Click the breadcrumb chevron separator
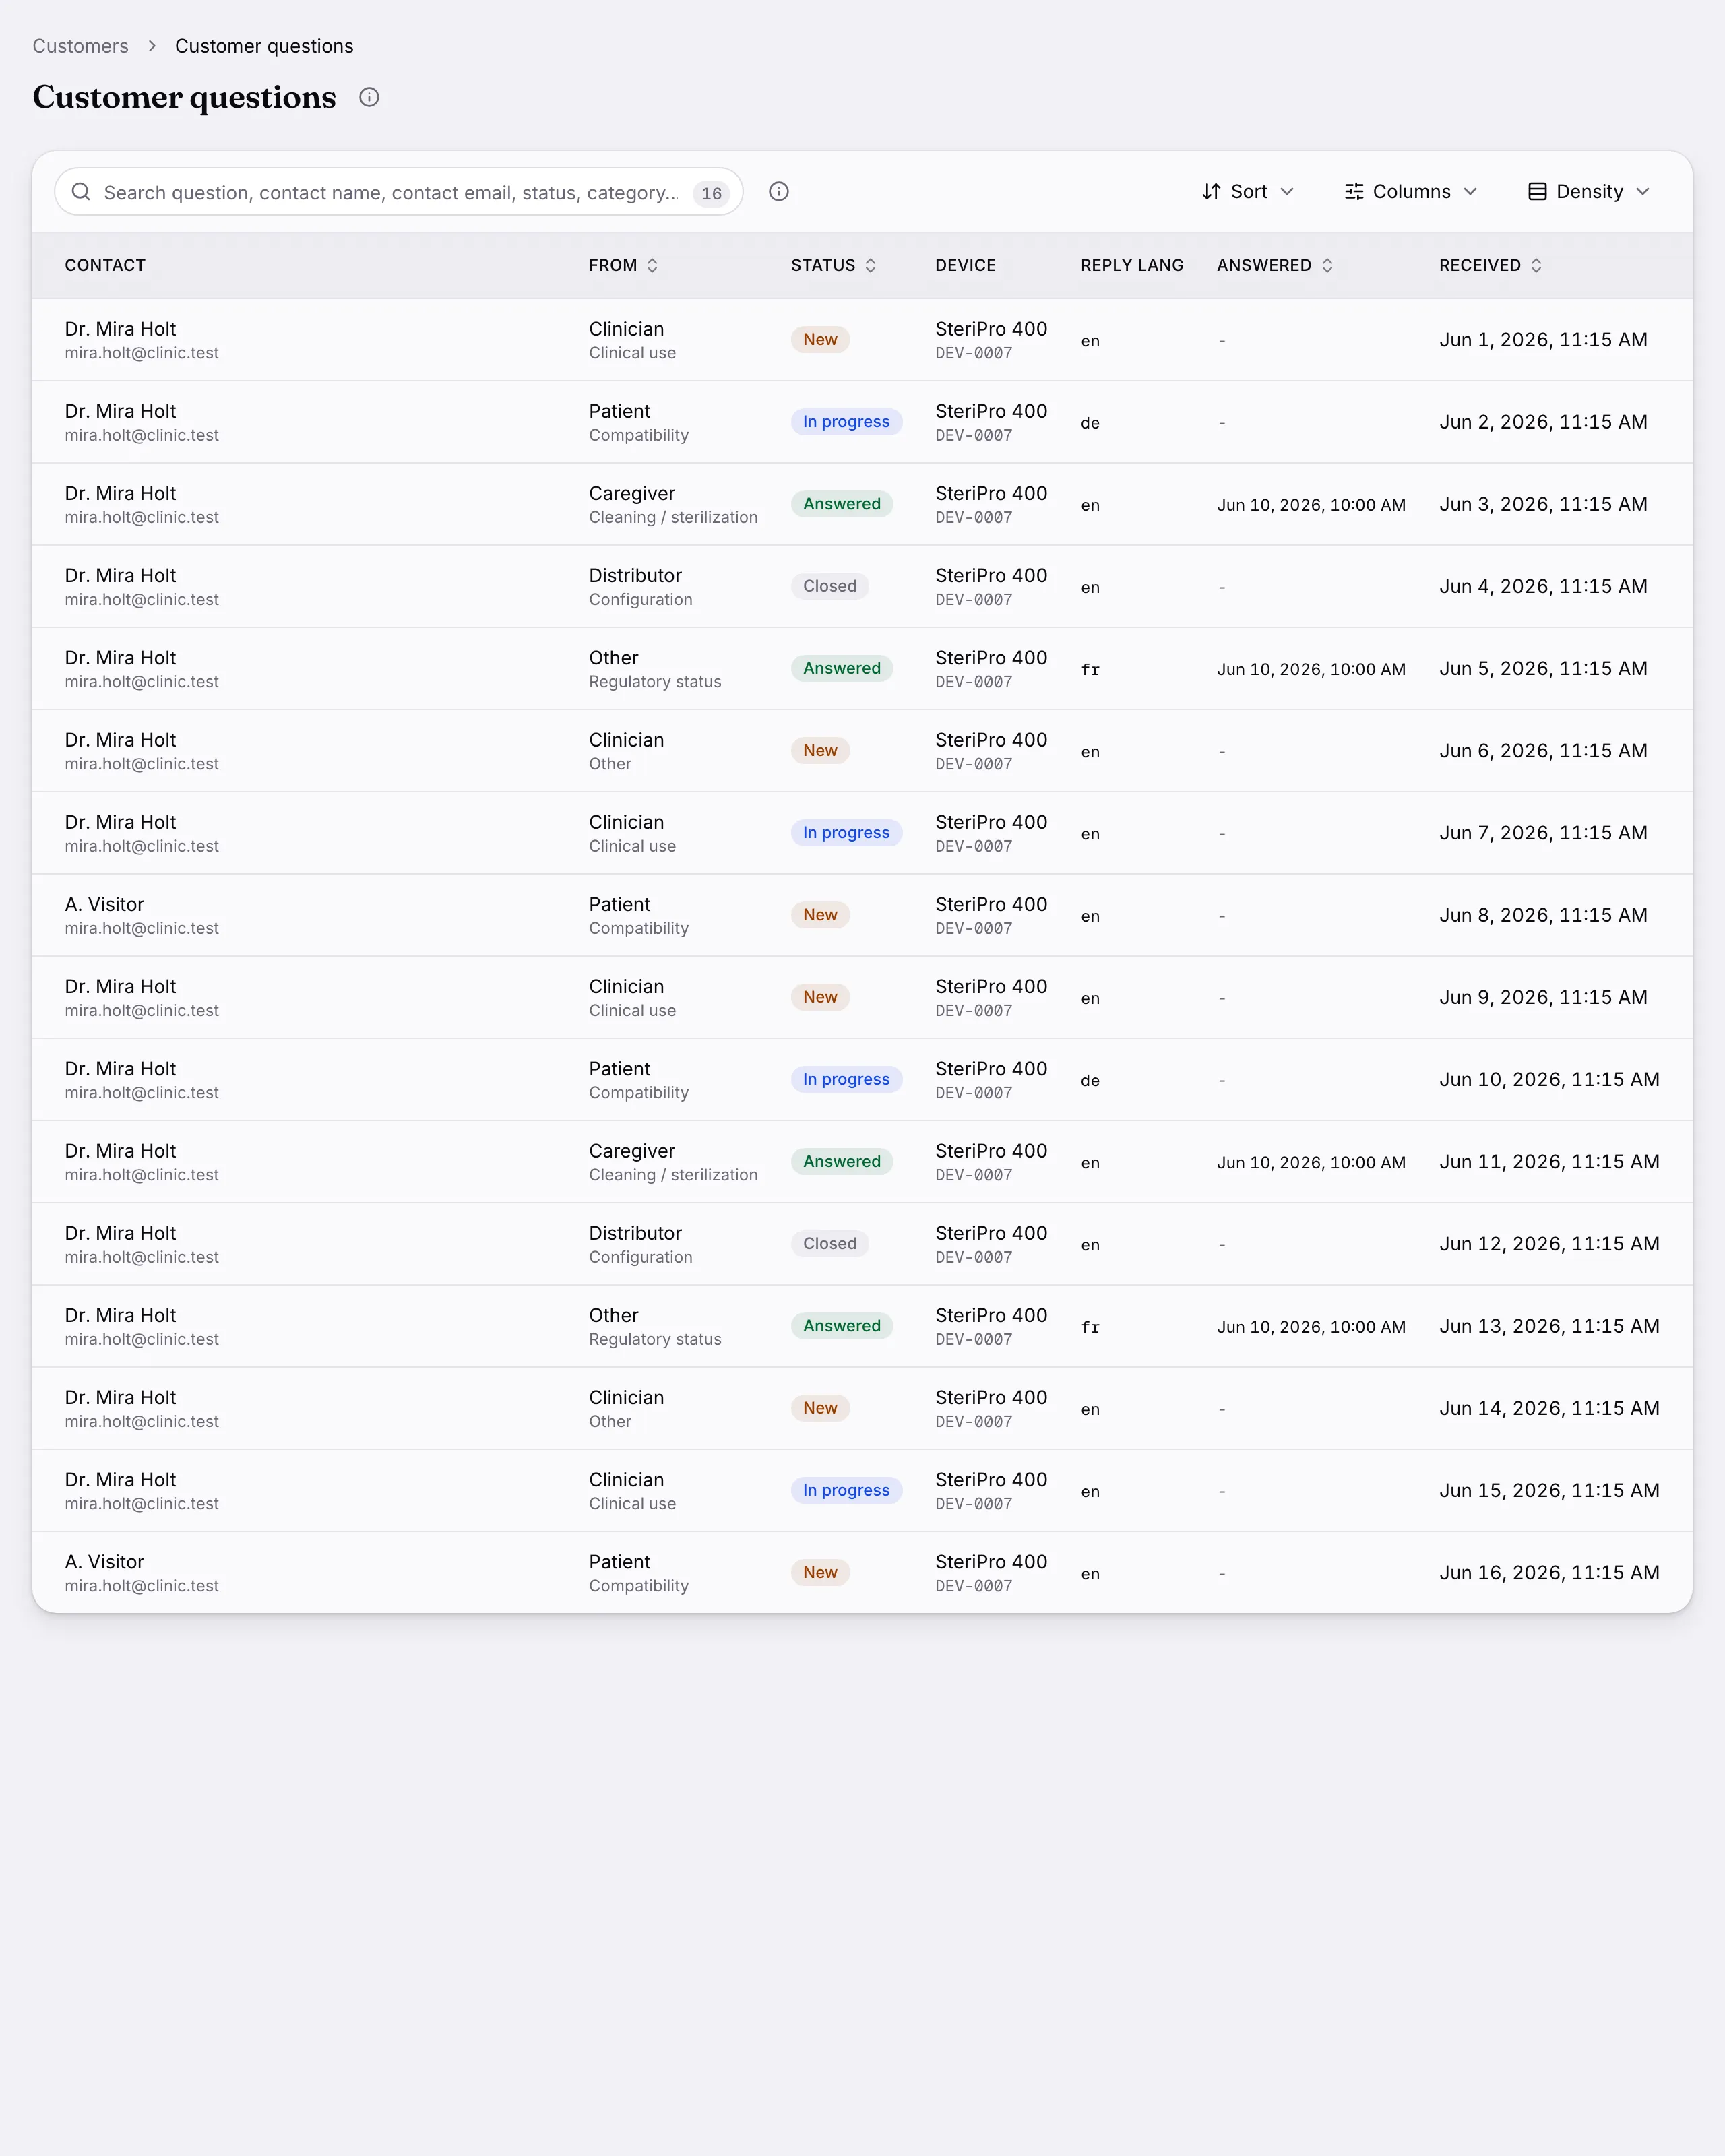The height and width of the screenshot is (2156, 1725). (x=152, y=46)
